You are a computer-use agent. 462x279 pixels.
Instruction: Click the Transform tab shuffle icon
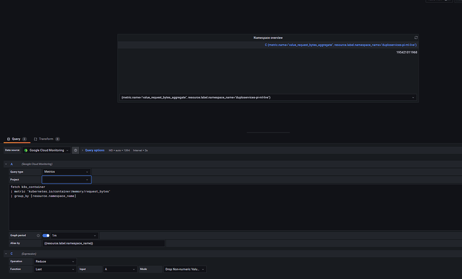[x=36, y=139]
